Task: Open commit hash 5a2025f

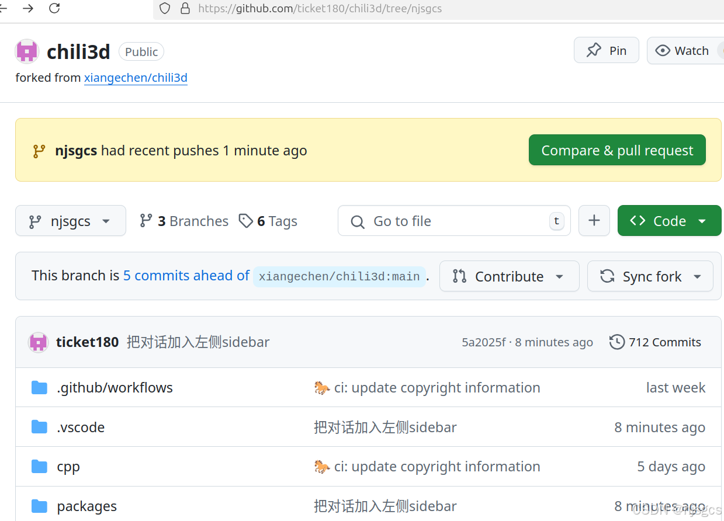Action: (483, 342)
